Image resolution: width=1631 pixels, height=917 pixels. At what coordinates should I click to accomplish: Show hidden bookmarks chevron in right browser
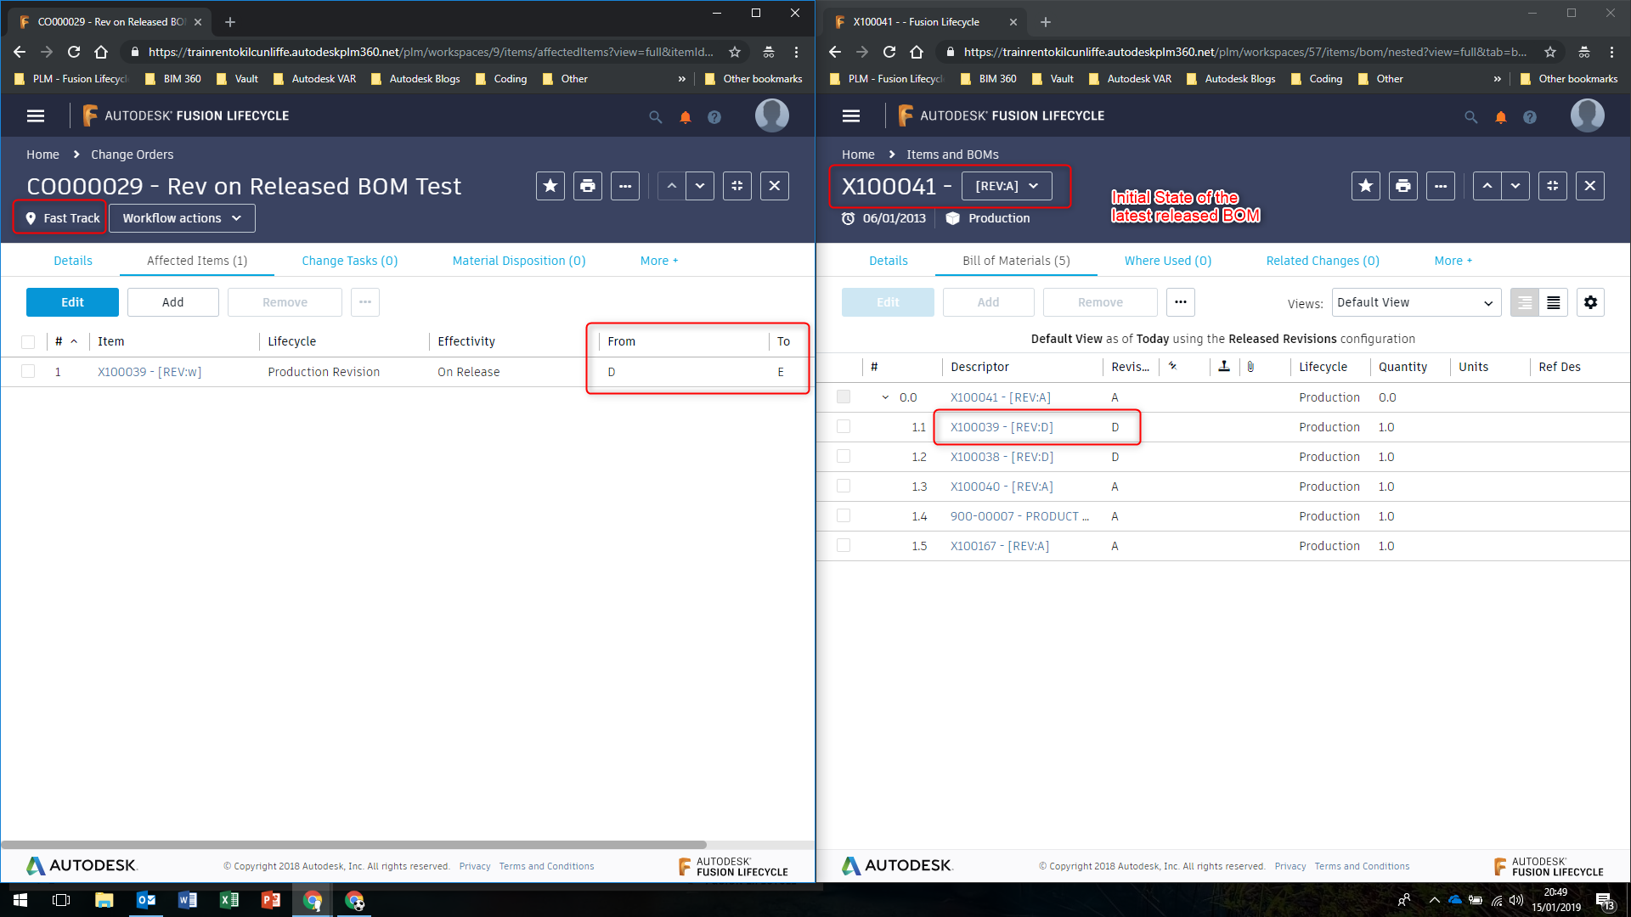pyautogui.click(x=1497, y=79)
